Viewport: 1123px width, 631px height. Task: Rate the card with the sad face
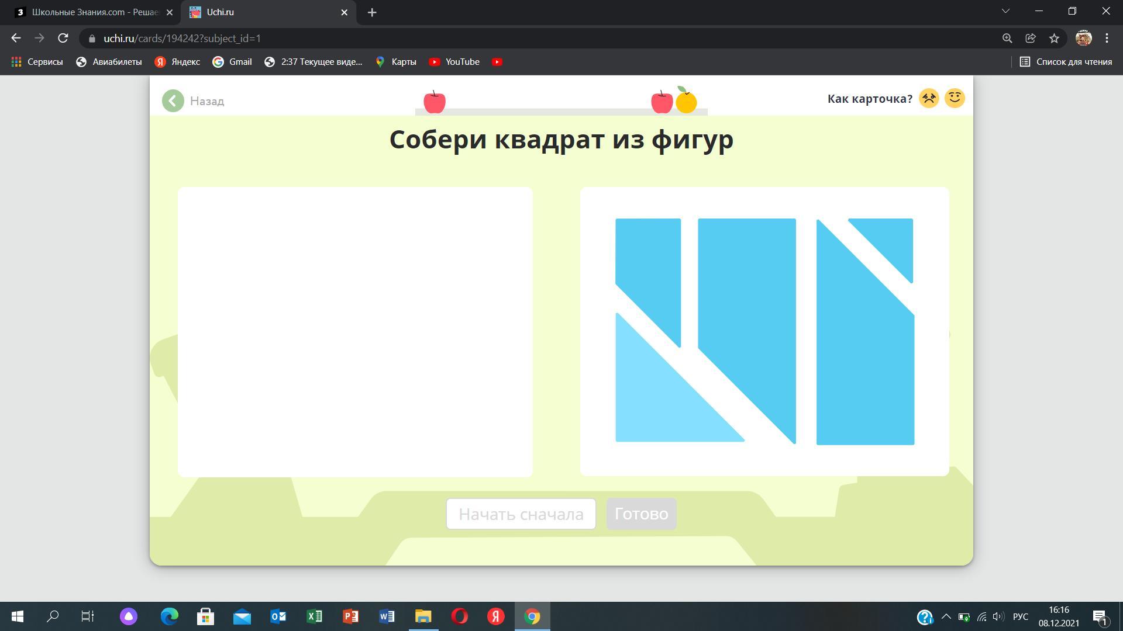[929, 98]
